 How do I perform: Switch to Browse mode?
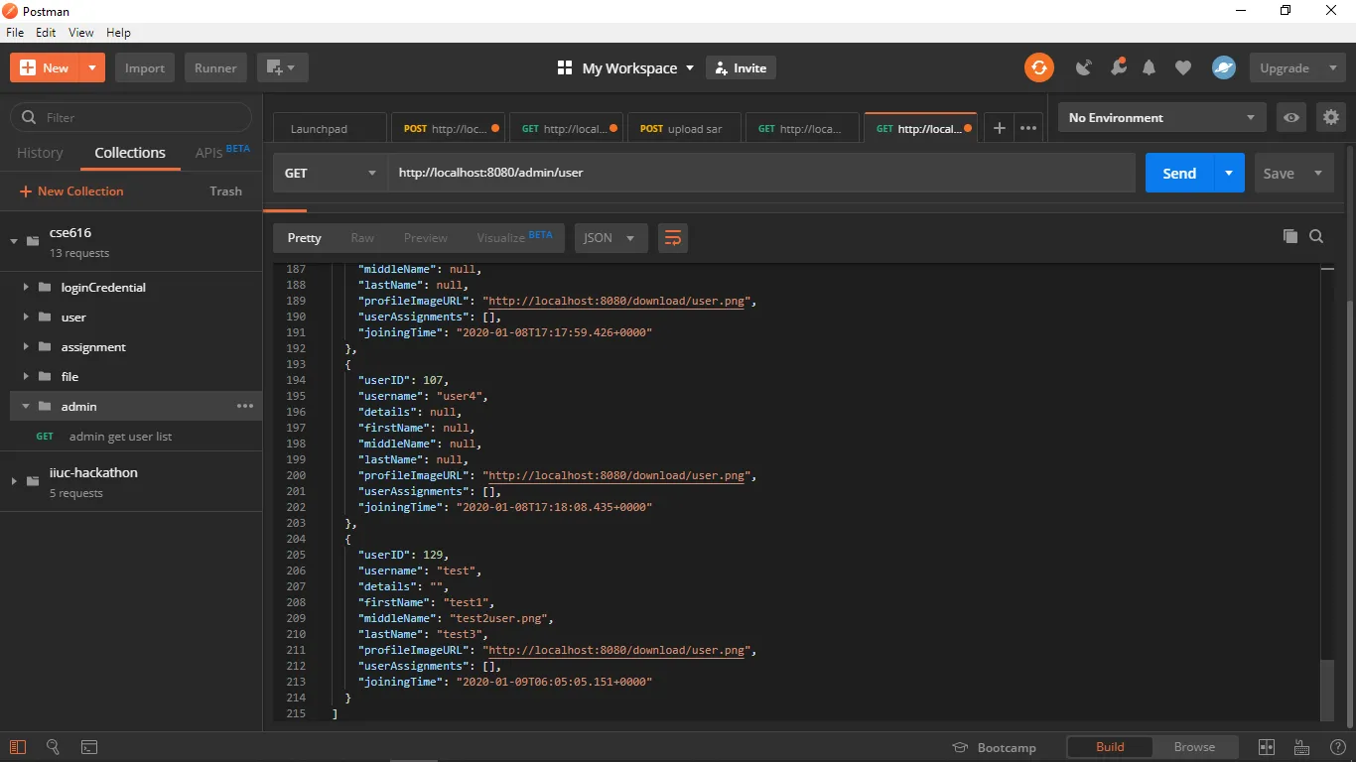[1193, 747]
